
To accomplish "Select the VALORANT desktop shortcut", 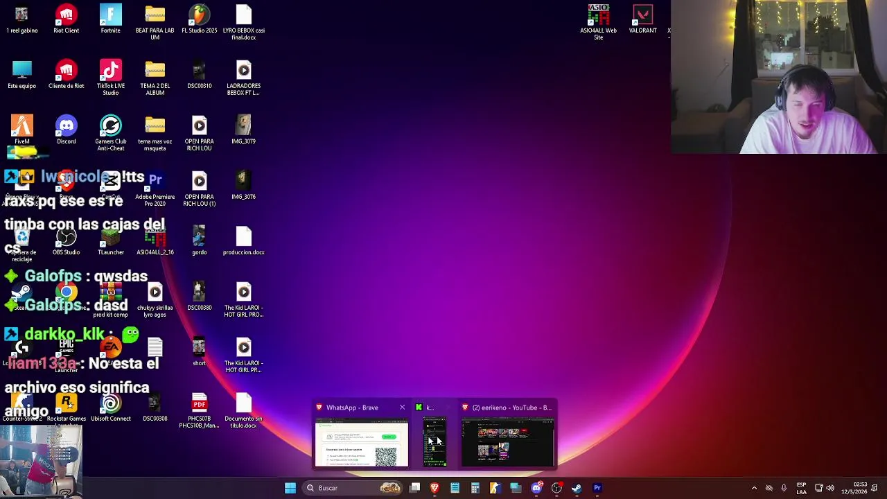I will coord(643,19).
